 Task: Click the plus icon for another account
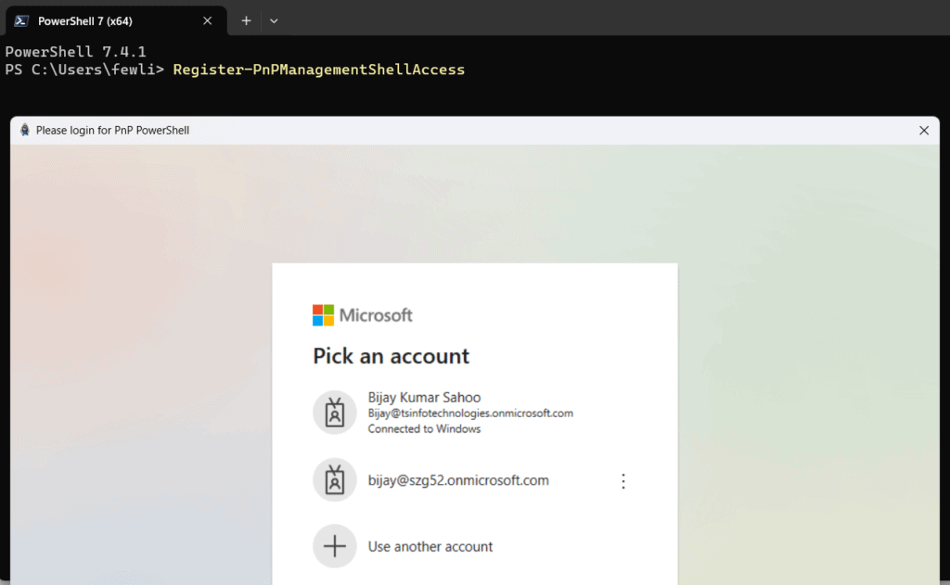(x=334, y=546)
